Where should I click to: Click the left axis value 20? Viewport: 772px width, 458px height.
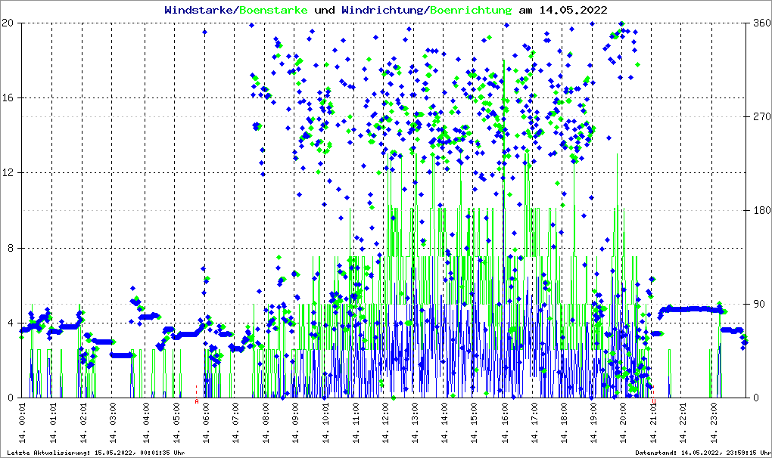click(9, 23)
